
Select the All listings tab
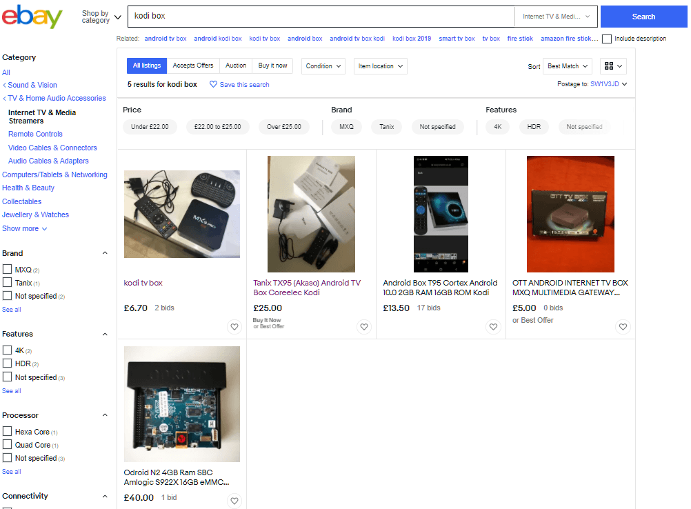pyautogui.click(x=147, y=66)
